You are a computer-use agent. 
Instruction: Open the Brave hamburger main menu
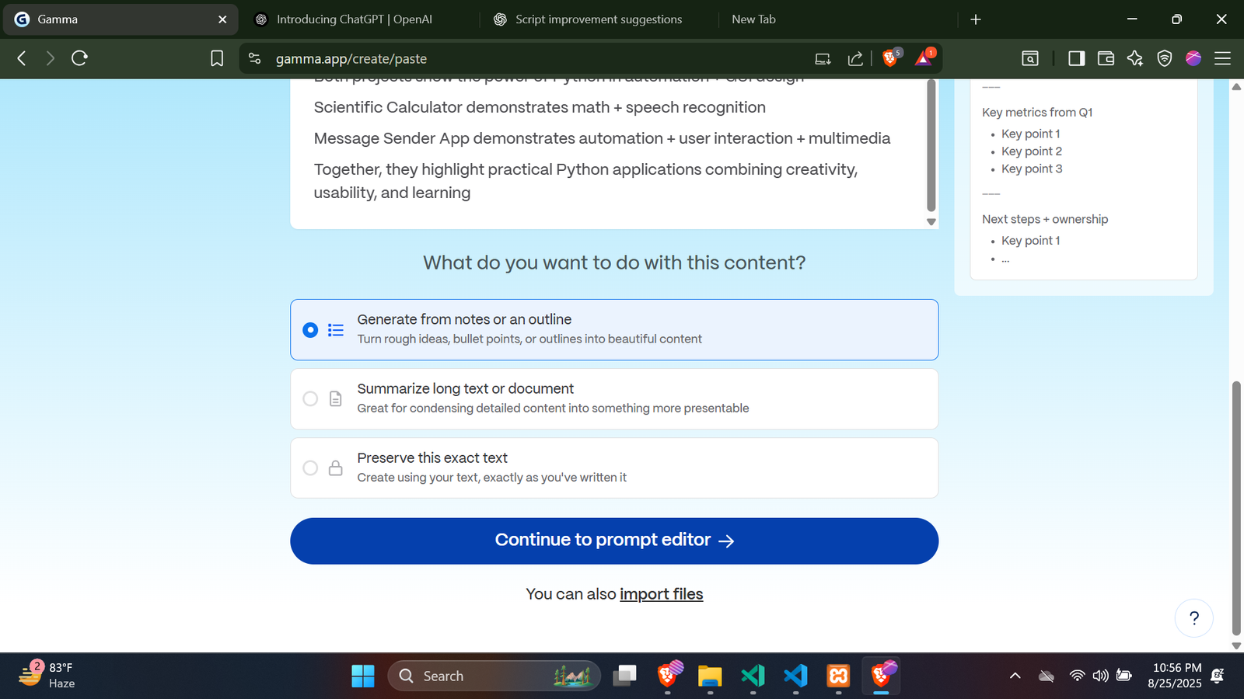(1222, 58)
